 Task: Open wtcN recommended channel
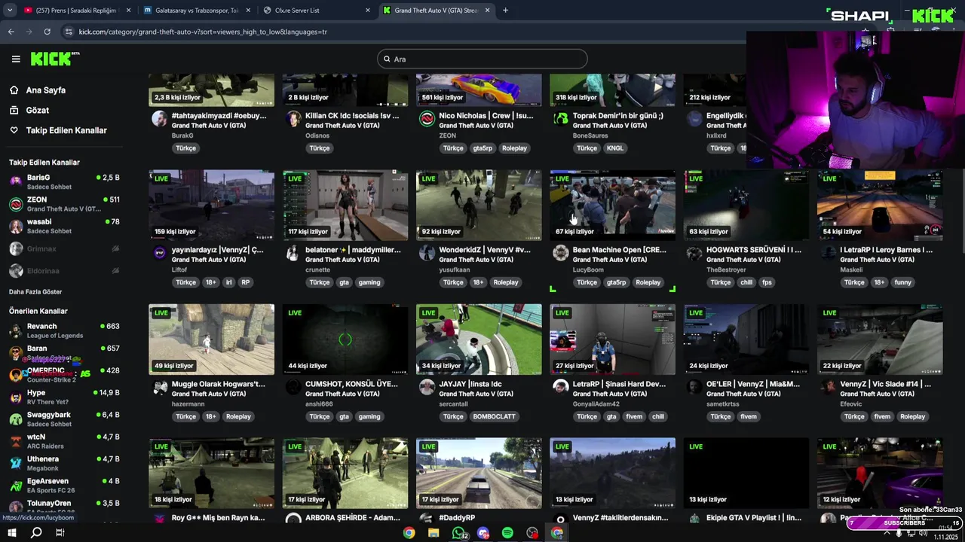coord(64,441)
